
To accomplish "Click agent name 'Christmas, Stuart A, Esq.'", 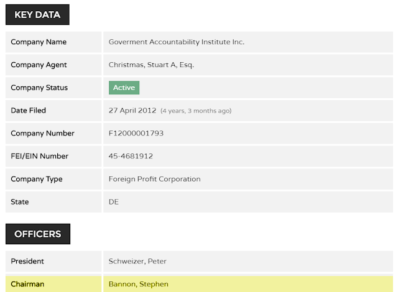I will (x=151, y=65).
